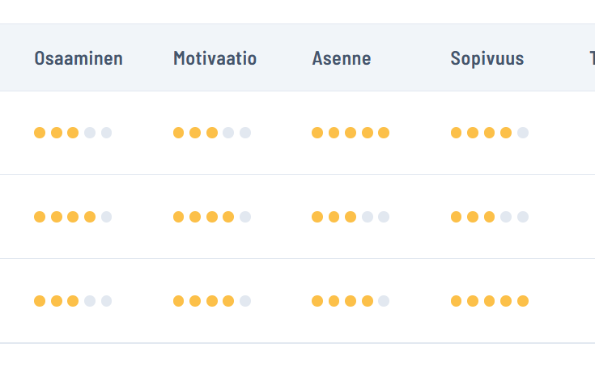Image resolution: width=595 pixels, height=373 pixels.
Task: Click third dot in second row Motivaatio rating
Action: (x=212, y=217)
